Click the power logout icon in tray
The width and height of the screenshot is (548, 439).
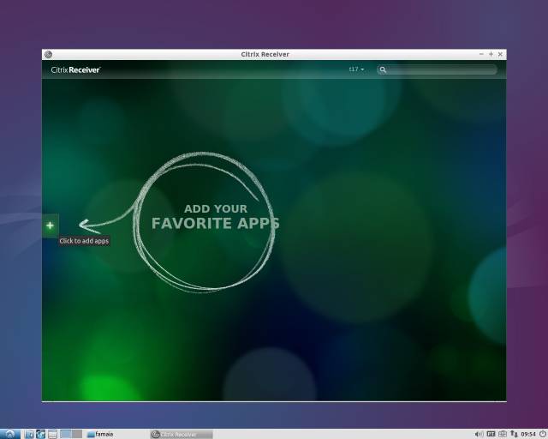pos(542,434)
